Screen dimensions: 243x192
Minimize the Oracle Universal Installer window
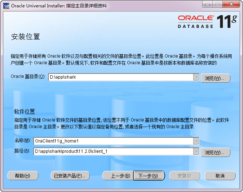(x=207, y=4)
